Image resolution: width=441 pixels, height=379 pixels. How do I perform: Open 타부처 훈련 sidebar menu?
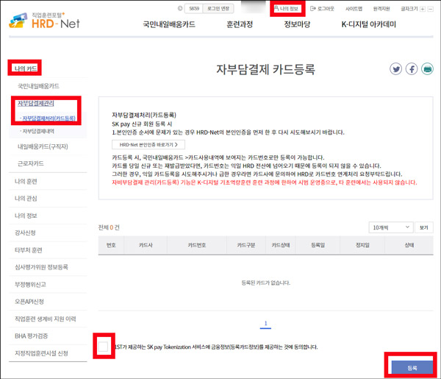(29, 250)
